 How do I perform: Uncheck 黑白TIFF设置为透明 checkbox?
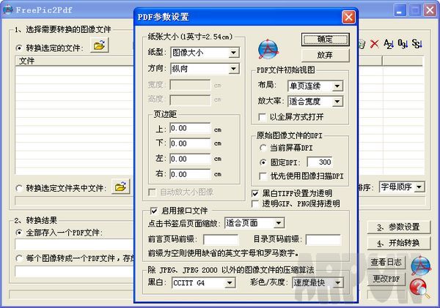click(255, 193)
